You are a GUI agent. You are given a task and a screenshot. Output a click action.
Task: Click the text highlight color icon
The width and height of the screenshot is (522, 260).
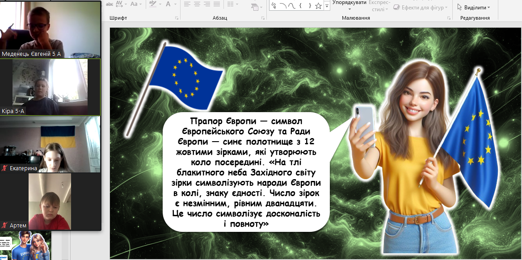point(153,4)
